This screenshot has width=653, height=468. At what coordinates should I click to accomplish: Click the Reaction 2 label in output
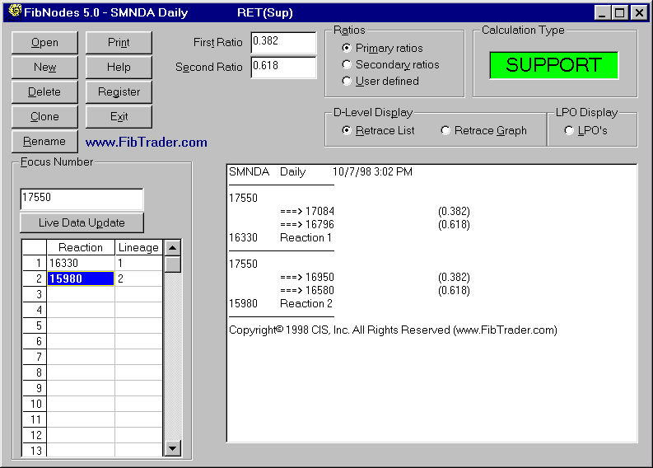[306, 303]
